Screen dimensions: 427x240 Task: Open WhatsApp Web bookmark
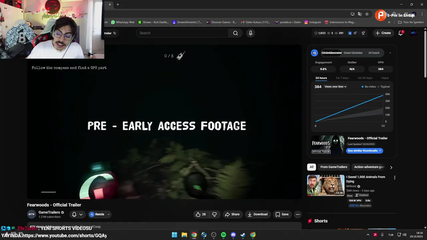point(123,22)
